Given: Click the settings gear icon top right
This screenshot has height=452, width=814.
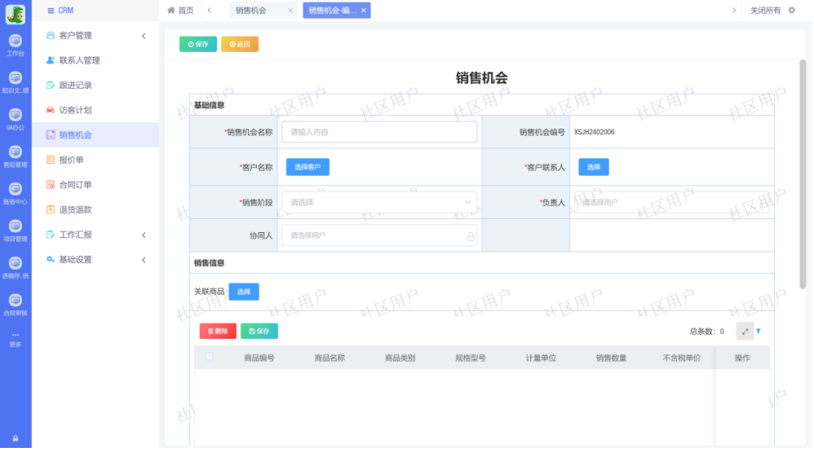Looking at the screenshot, I should point(791,11).
